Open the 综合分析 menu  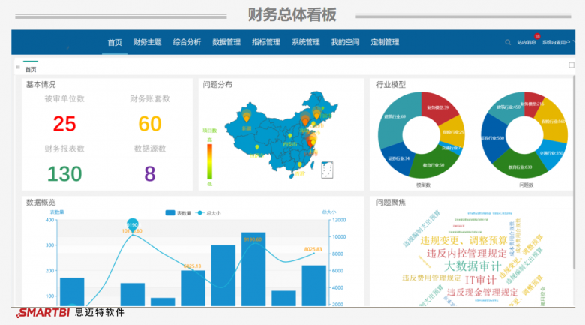pyautogui.click(x=187, y=42)
